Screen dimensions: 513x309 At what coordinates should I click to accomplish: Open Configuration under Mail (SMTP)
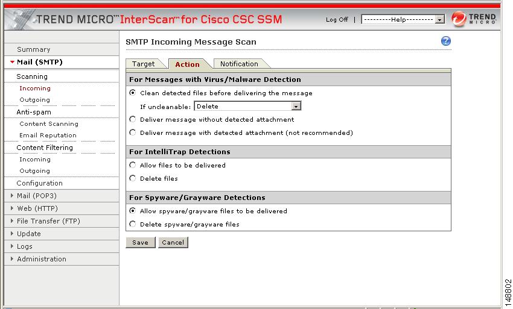[x=39, y=183]
